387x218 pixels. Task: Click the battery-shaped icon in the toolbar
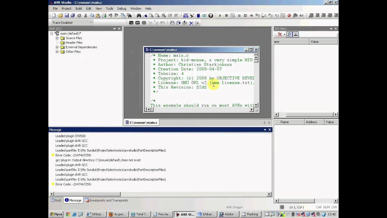tap(198, 15)
